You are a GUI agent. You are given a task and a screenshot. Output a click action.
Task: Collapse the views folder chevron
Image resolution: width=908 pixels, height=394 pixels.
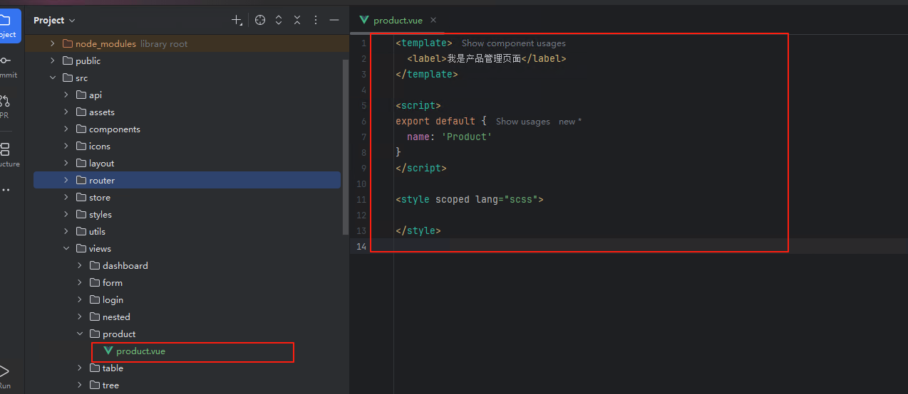pyautogui.click(x=66, y=249)
